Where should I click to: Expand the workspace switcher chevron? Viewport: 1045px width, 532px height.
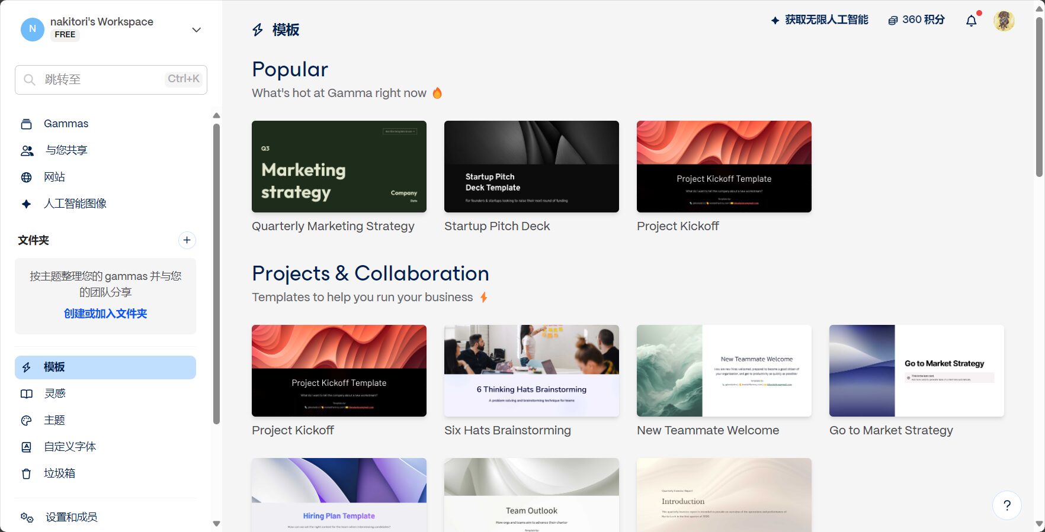coord(197,30)
